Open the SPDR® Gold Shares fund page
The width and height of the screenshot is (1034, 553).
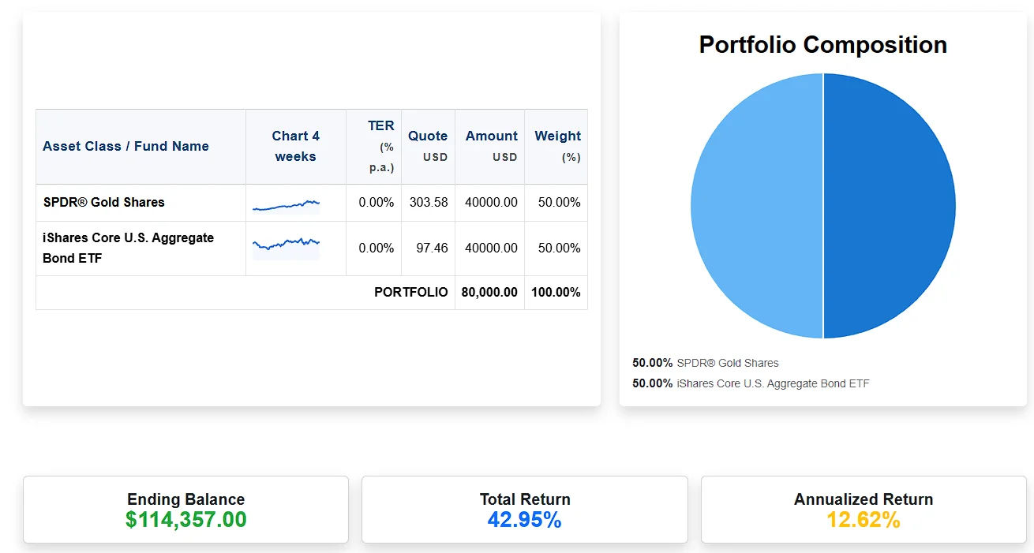coord(103,202)
